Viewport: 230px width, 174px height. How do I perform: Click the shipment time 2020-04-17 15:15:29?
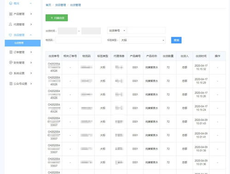tap(201, 81)
